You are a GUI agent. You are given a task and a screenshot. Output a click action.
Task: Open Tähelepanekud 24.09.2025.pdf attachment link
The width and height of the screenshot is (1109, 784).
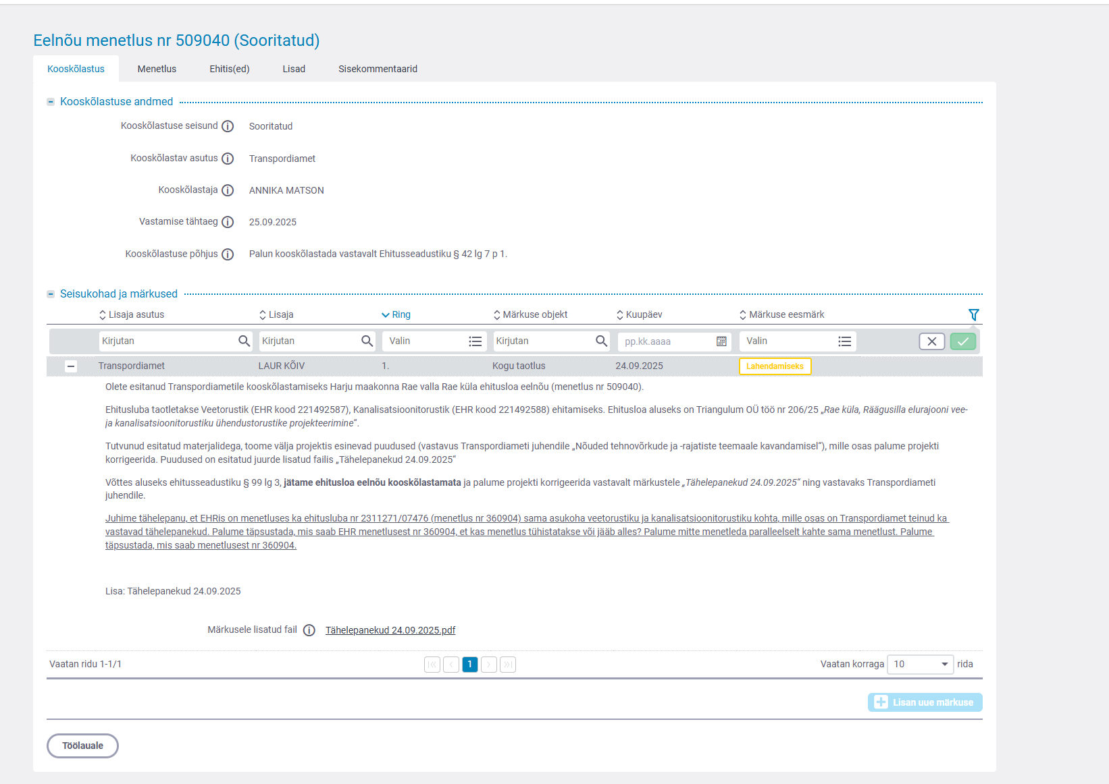390,630
